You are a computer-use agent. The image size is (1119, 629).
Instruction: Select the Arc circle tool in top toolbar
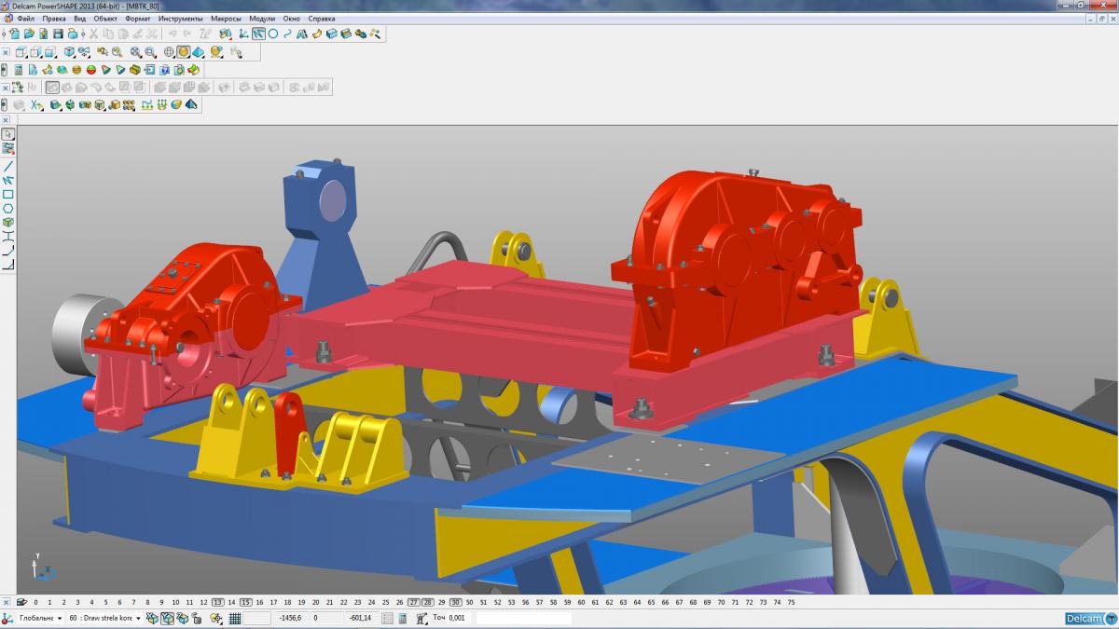click(x=273, y=33)
